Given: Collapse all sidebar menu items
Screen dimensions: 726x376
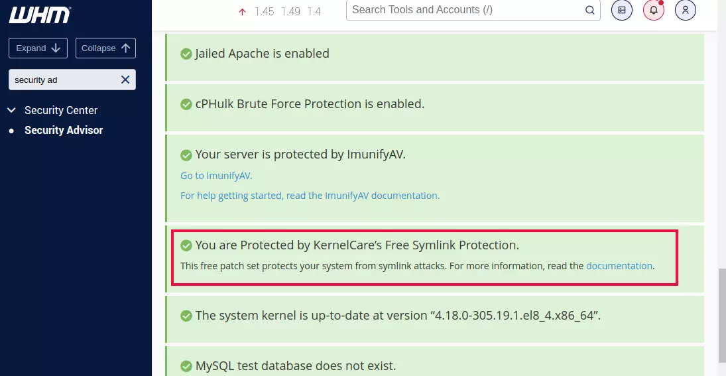Looking at the screenshot, I should (105, 48).
